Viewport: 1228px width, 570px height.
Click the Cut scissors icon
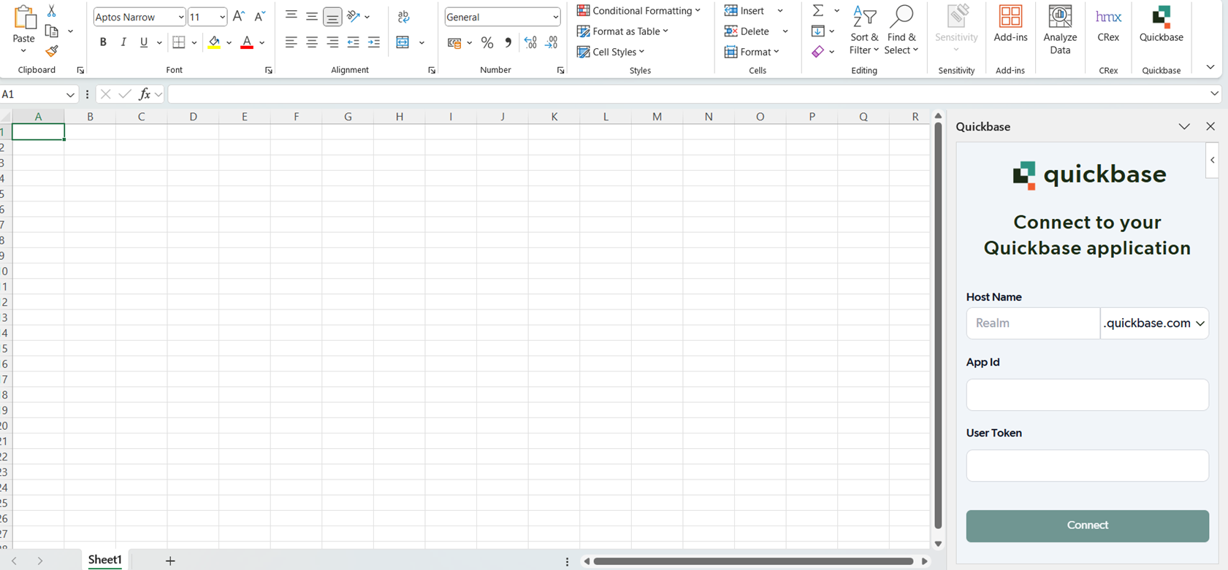51,11
